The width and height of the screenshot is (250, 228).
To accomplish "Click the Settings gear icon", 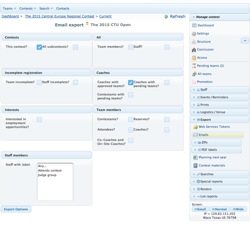I will 194,33.
